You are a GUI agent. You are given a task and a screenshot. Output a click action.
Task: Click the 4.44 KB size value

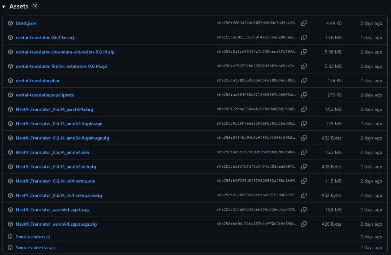click(x=334, y=23)
